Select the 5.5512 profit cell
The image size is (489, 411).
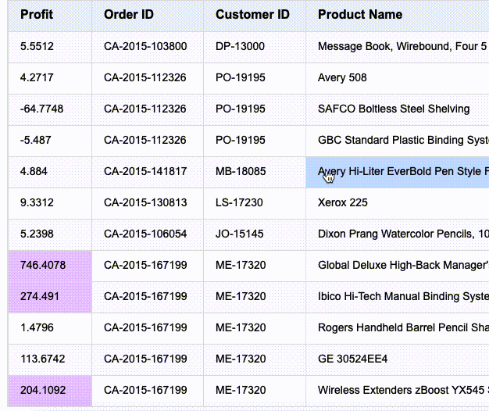pyautogui.click(x=37, y=47)
